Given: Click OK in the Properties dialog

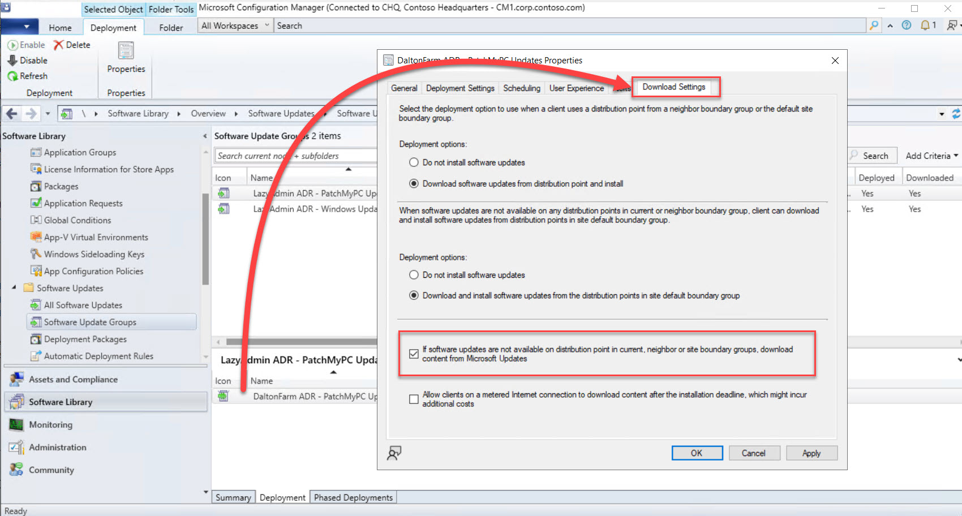Looking at the screenshot, I should (x=697, y=453).
